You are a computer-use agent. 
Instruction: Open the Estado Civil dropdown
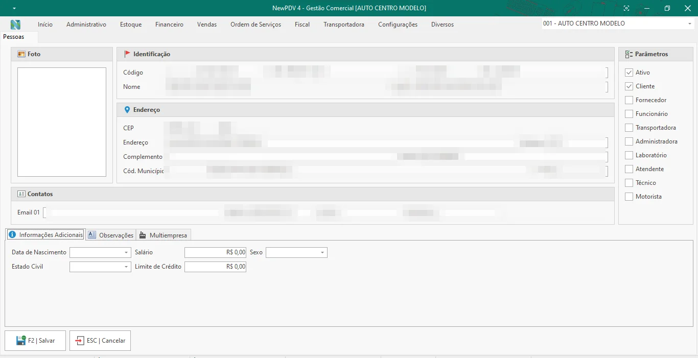[x=126, y=267]
